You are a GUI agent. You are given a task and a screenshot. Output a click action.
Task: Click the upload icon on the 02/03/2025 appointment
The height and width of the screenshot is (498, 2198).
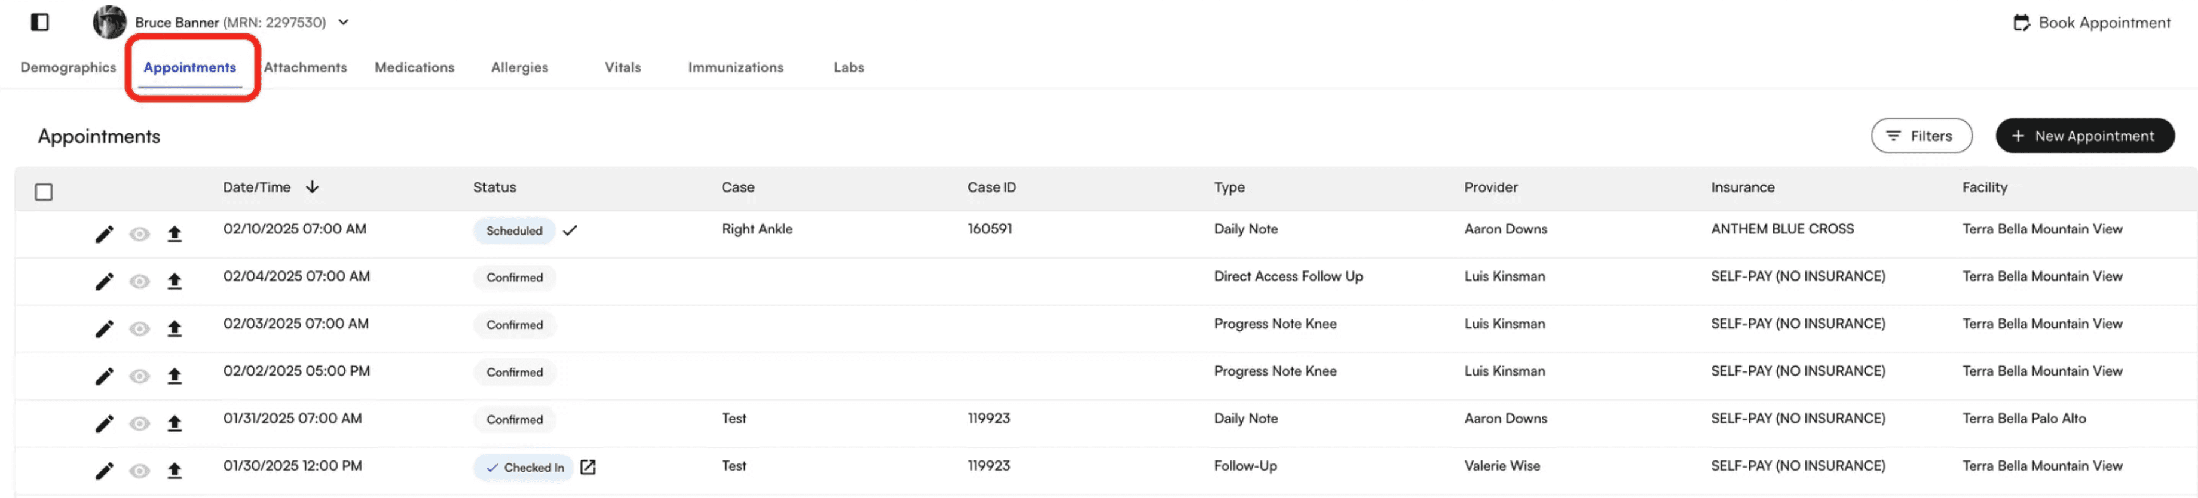click(x=176, y=327)
